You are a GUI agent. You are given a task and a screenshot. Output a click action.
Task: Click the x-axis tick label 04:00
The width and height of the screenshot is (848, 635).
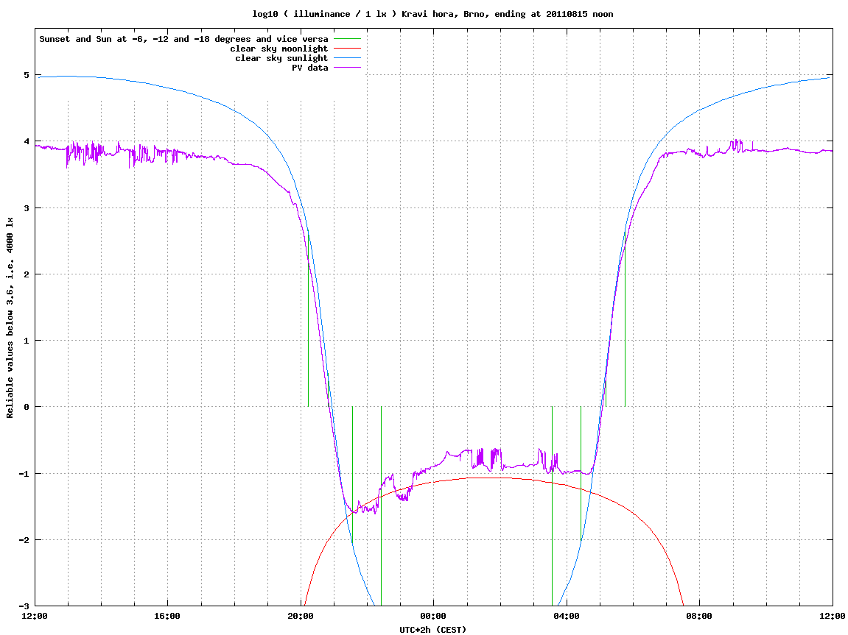(x=567, y=616)
